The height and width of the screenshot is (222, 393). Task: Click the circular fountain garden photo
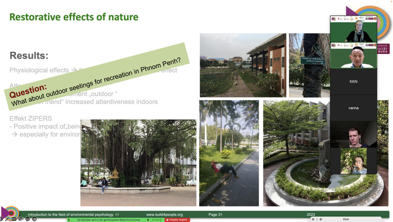coord(297,153)
